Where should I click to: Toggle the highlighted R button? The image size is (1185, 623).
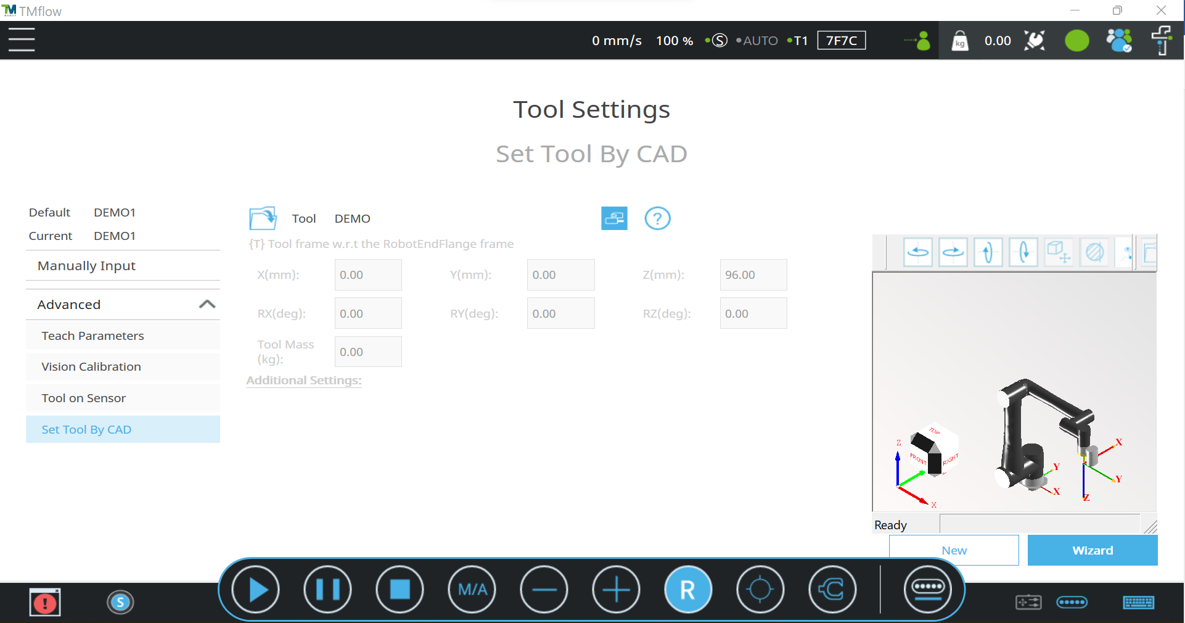pos(687,590)
